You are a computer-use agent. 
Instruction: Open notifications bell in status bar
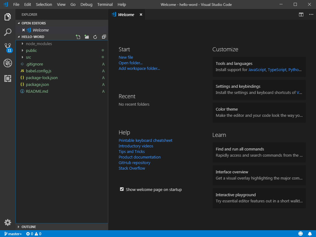310,234
